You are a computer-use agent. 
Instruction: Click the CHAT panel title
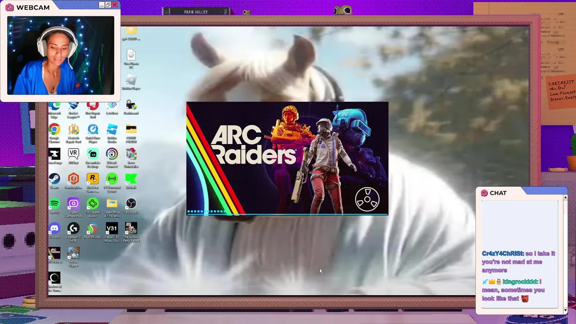point(498,193)
